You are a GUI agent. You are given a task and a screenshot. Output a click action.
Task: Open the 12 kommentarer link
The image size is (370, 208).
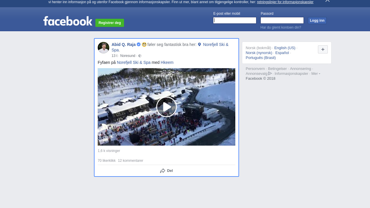click(130, 161)
